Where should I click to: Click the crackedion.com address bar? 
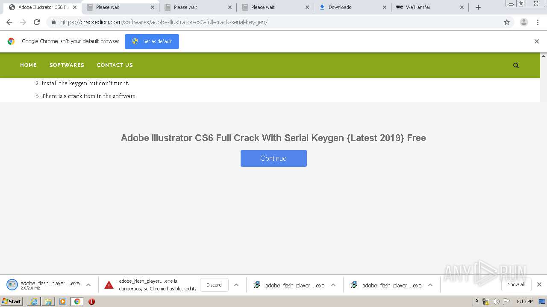[273, 22]
